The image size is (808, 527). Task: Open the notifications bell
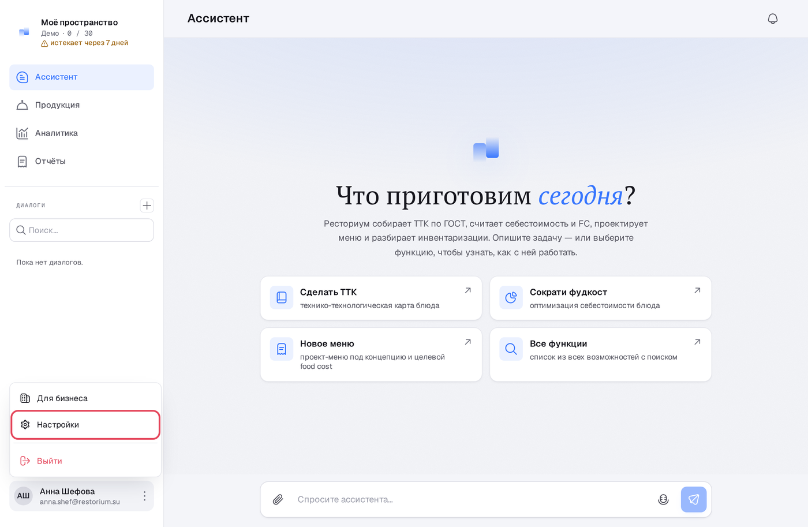773,18
